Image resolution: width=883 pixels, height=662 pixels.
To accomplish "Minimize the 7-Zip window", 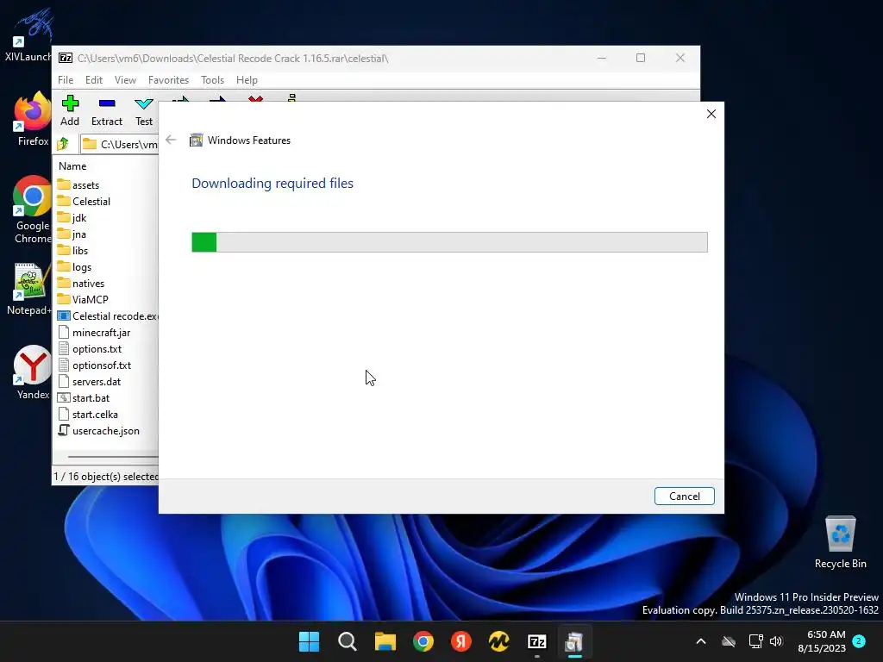I will (x=601, y=58).
